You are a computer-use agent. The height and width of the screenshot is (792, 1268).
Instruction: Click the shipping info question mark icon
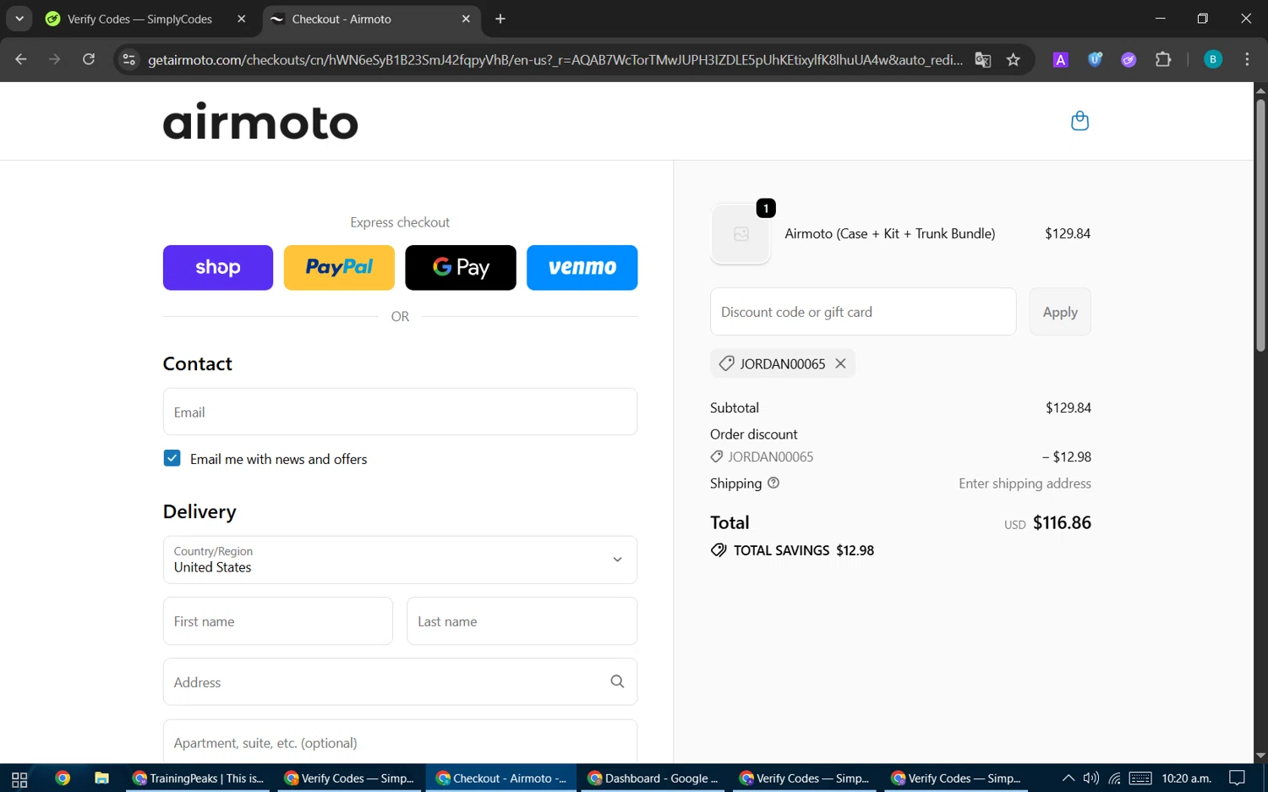click(x=773, y=483)
